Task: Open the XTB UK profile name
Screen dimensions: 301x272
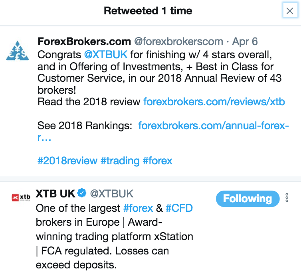Action: [55, 194]
